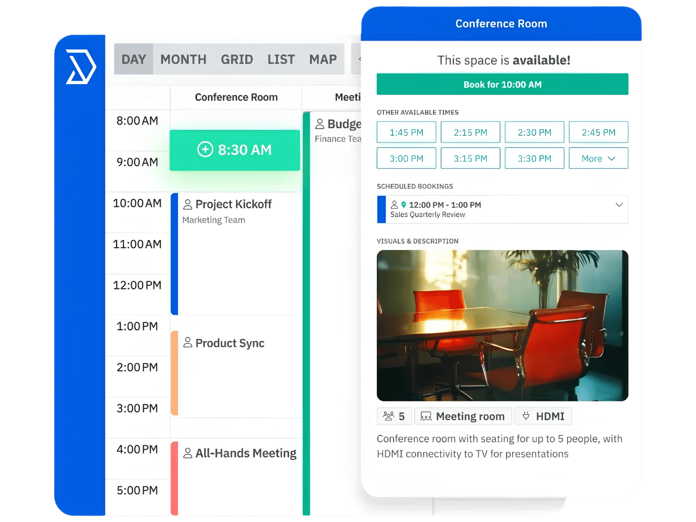Image resolution: width=696 pixels, height=522 pixels.
Task: Click the person icon beside Budget booking
Action: pyautogui.click(x=320, y=124)
